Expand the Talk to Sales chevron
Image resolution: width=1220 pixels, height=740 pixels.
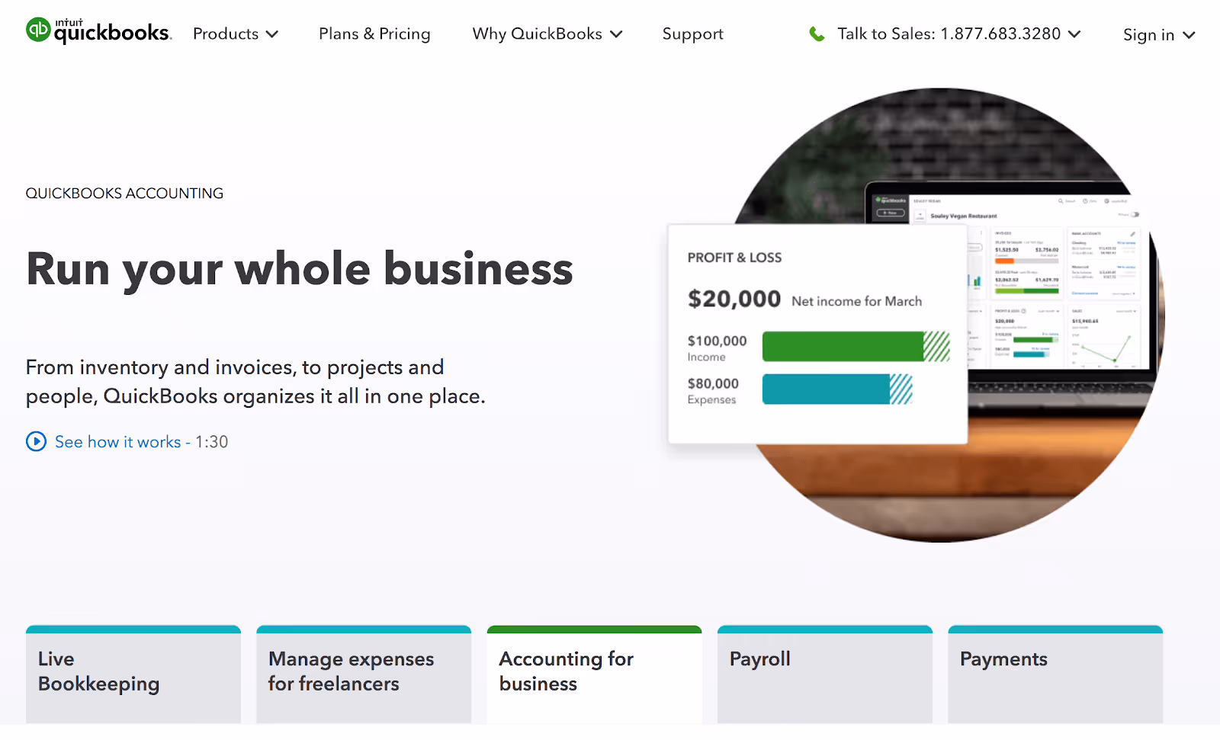(1074, 34)
